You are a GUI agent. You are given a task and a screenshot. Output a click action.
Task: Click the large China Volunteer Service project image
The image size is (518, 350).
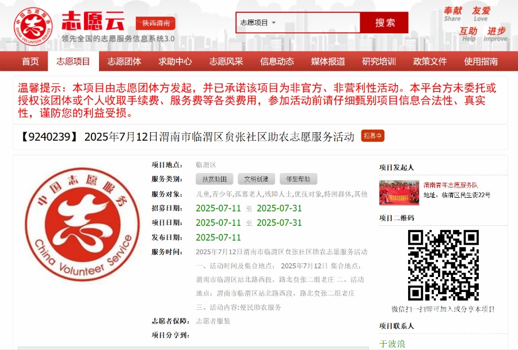[82, 224]
